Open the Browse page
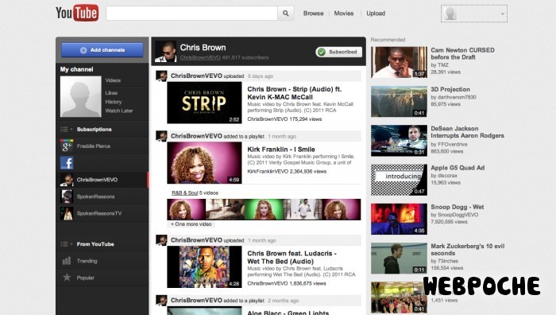556x315 pixels. point(313,14)
